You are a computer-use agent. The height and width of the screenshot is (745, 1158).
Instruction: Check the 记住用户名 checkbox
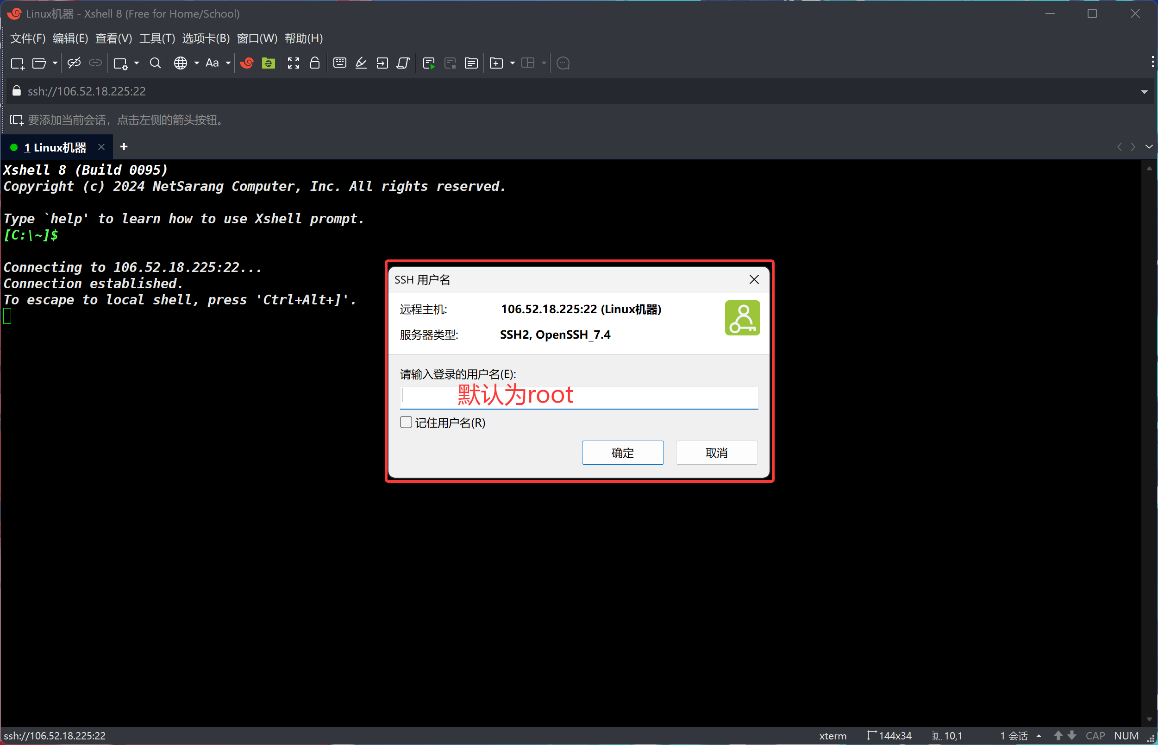pyautogui.click(x=406, y=423)
